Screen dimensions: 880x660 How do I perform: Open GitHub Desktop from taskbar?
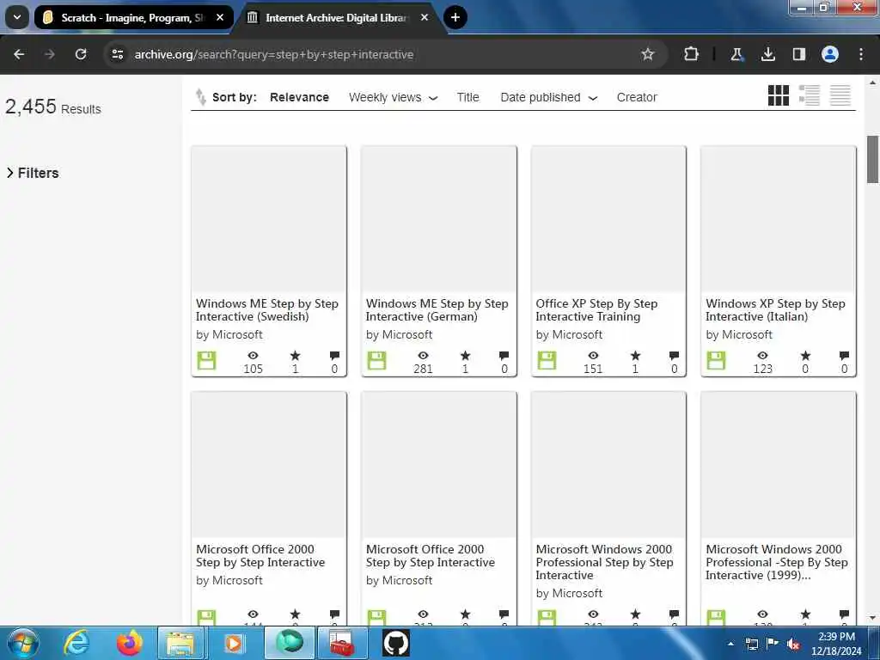coord(396,643)
